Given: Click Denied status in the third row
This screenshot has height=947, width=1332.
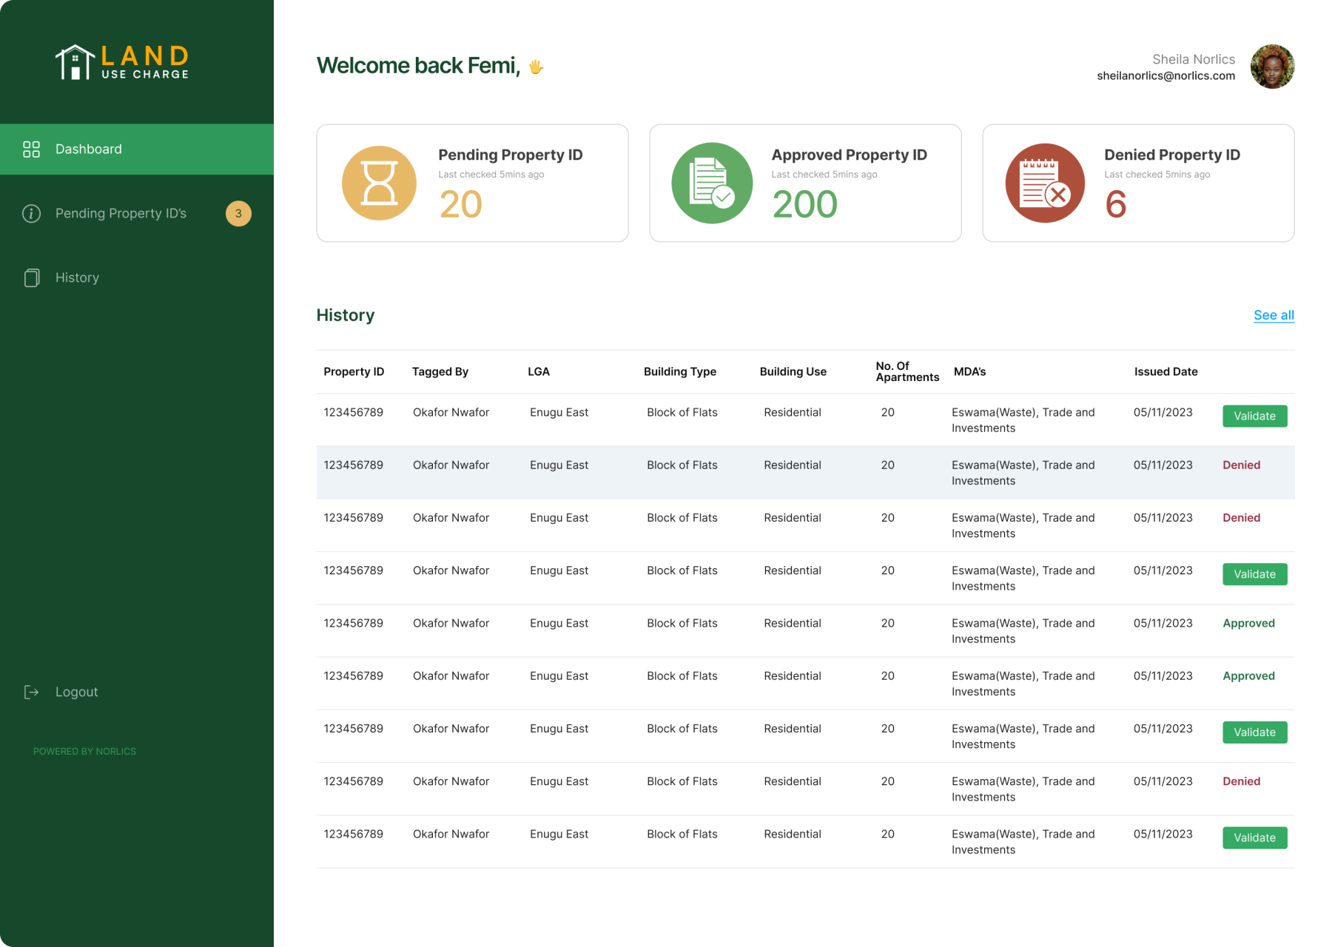Looking at the screenshot, I should [x=1241, y=518].
